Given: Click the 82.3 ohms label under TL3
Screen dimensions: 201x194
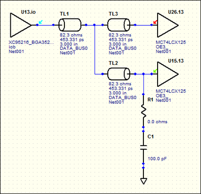Looking at the screenshot, I should point(120,35).
